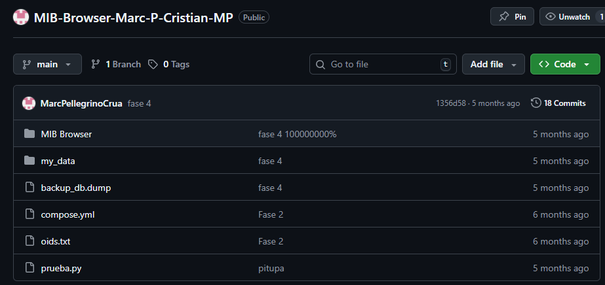This screenshot has height=285, width=605.
Task: Expand the Add file dropdown
Action: pyautogui.click(x=493, y=64)
